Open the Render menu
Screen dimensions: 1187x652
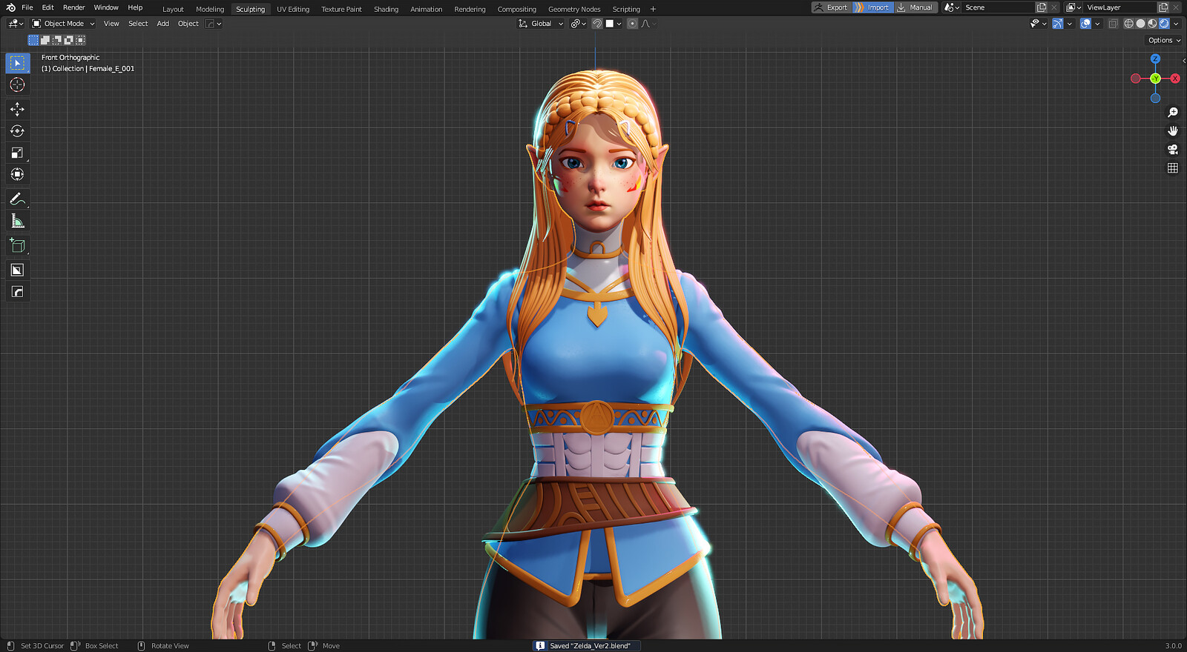click(74, 7)
